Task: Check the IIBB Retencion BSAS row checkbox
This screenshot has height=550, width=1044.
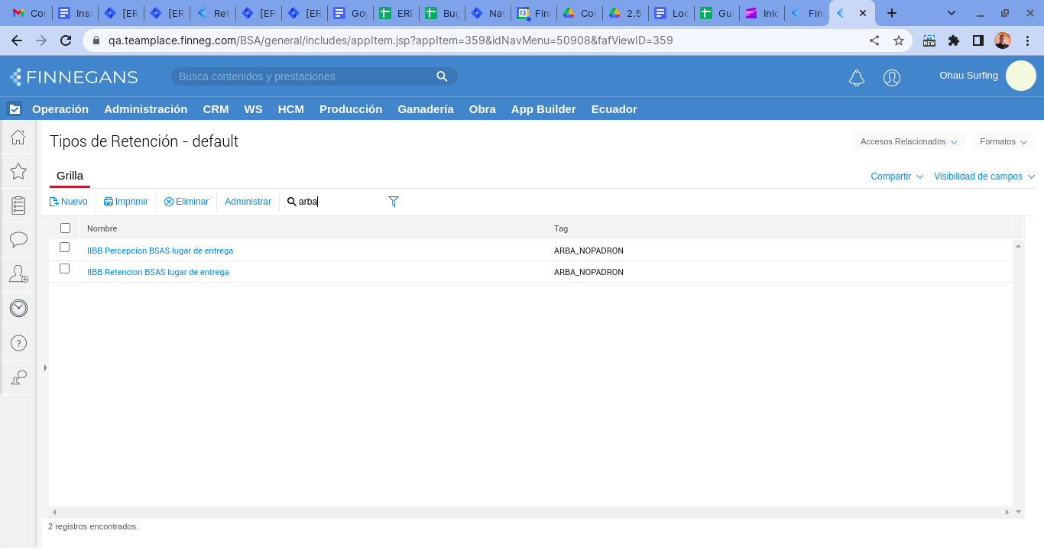Action: click(x=65, y=269)
